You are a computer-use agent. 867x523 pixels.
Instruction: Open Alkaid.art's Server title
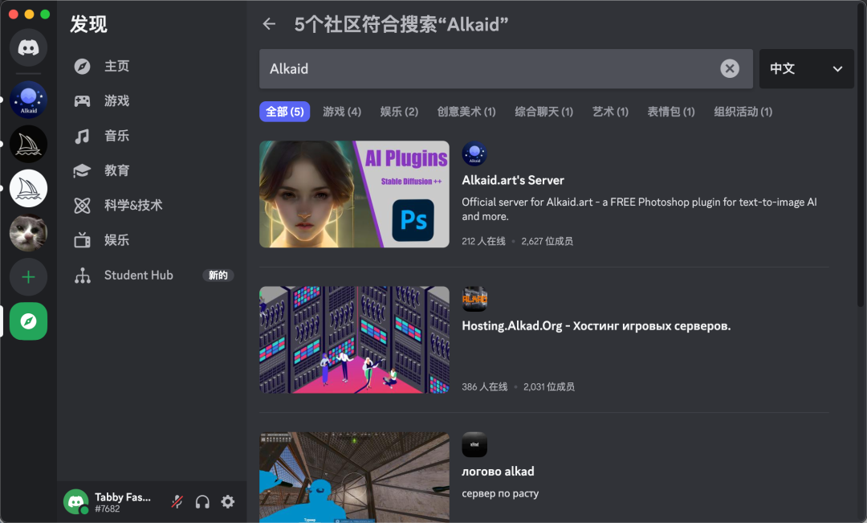tap(513, 181)
